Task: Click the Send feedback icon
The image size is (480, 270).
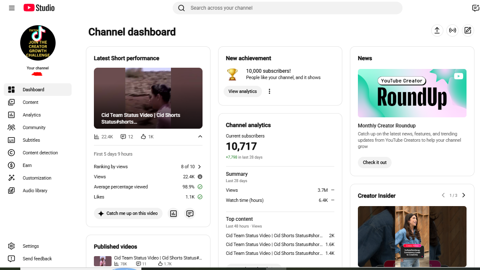Action: pos(11,259)
